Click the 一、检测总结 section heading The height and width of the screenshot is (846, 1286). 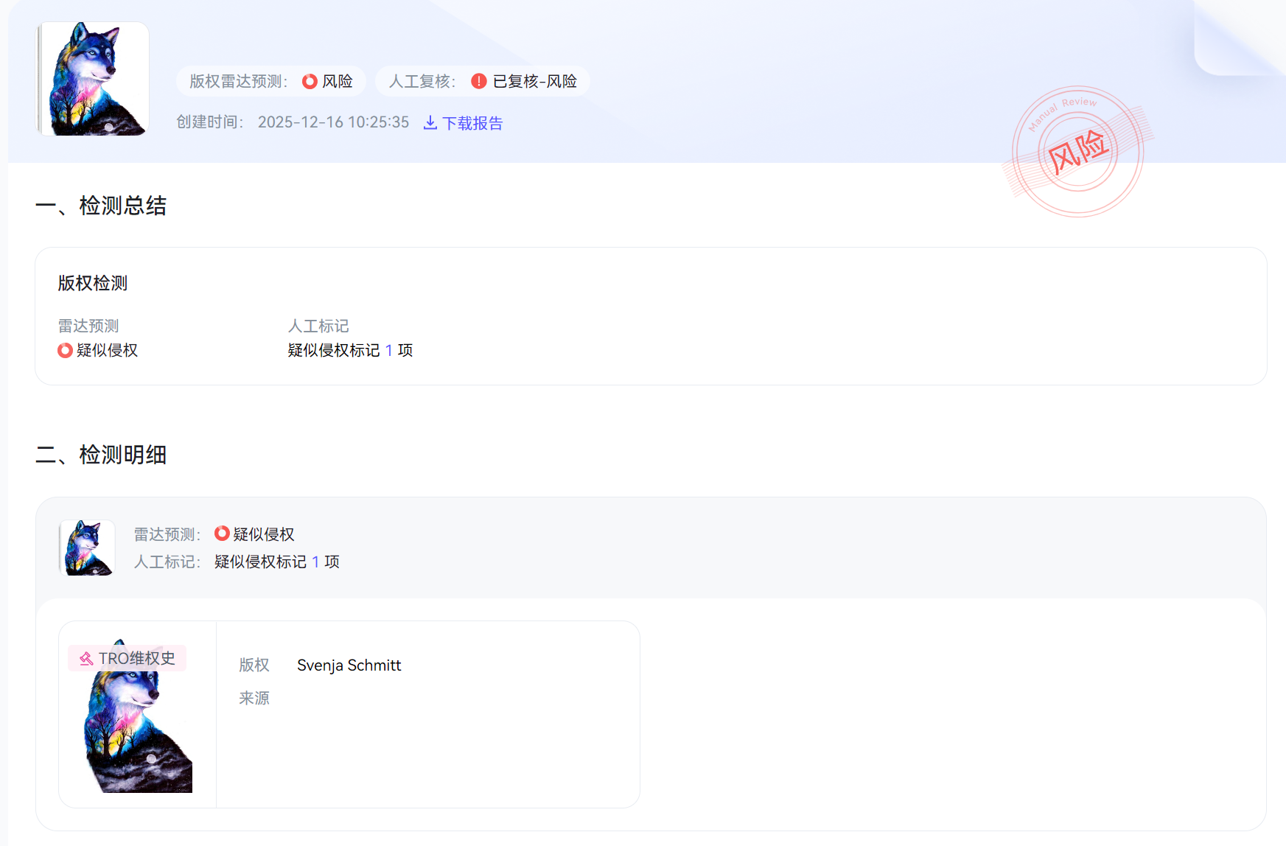click(101, 206)
